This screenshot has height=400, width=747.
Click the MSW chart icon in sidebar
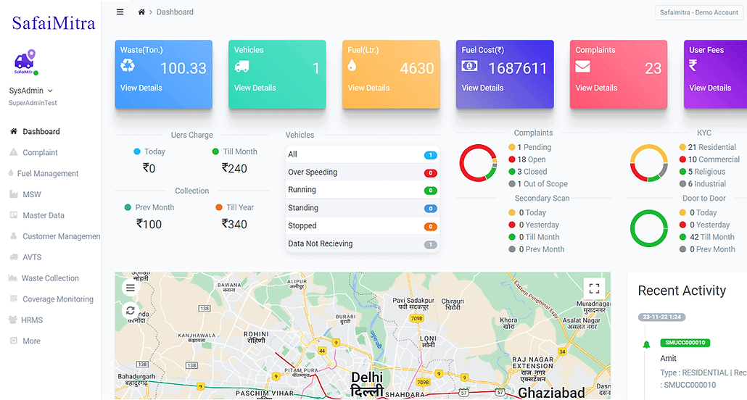pos(14,194)
